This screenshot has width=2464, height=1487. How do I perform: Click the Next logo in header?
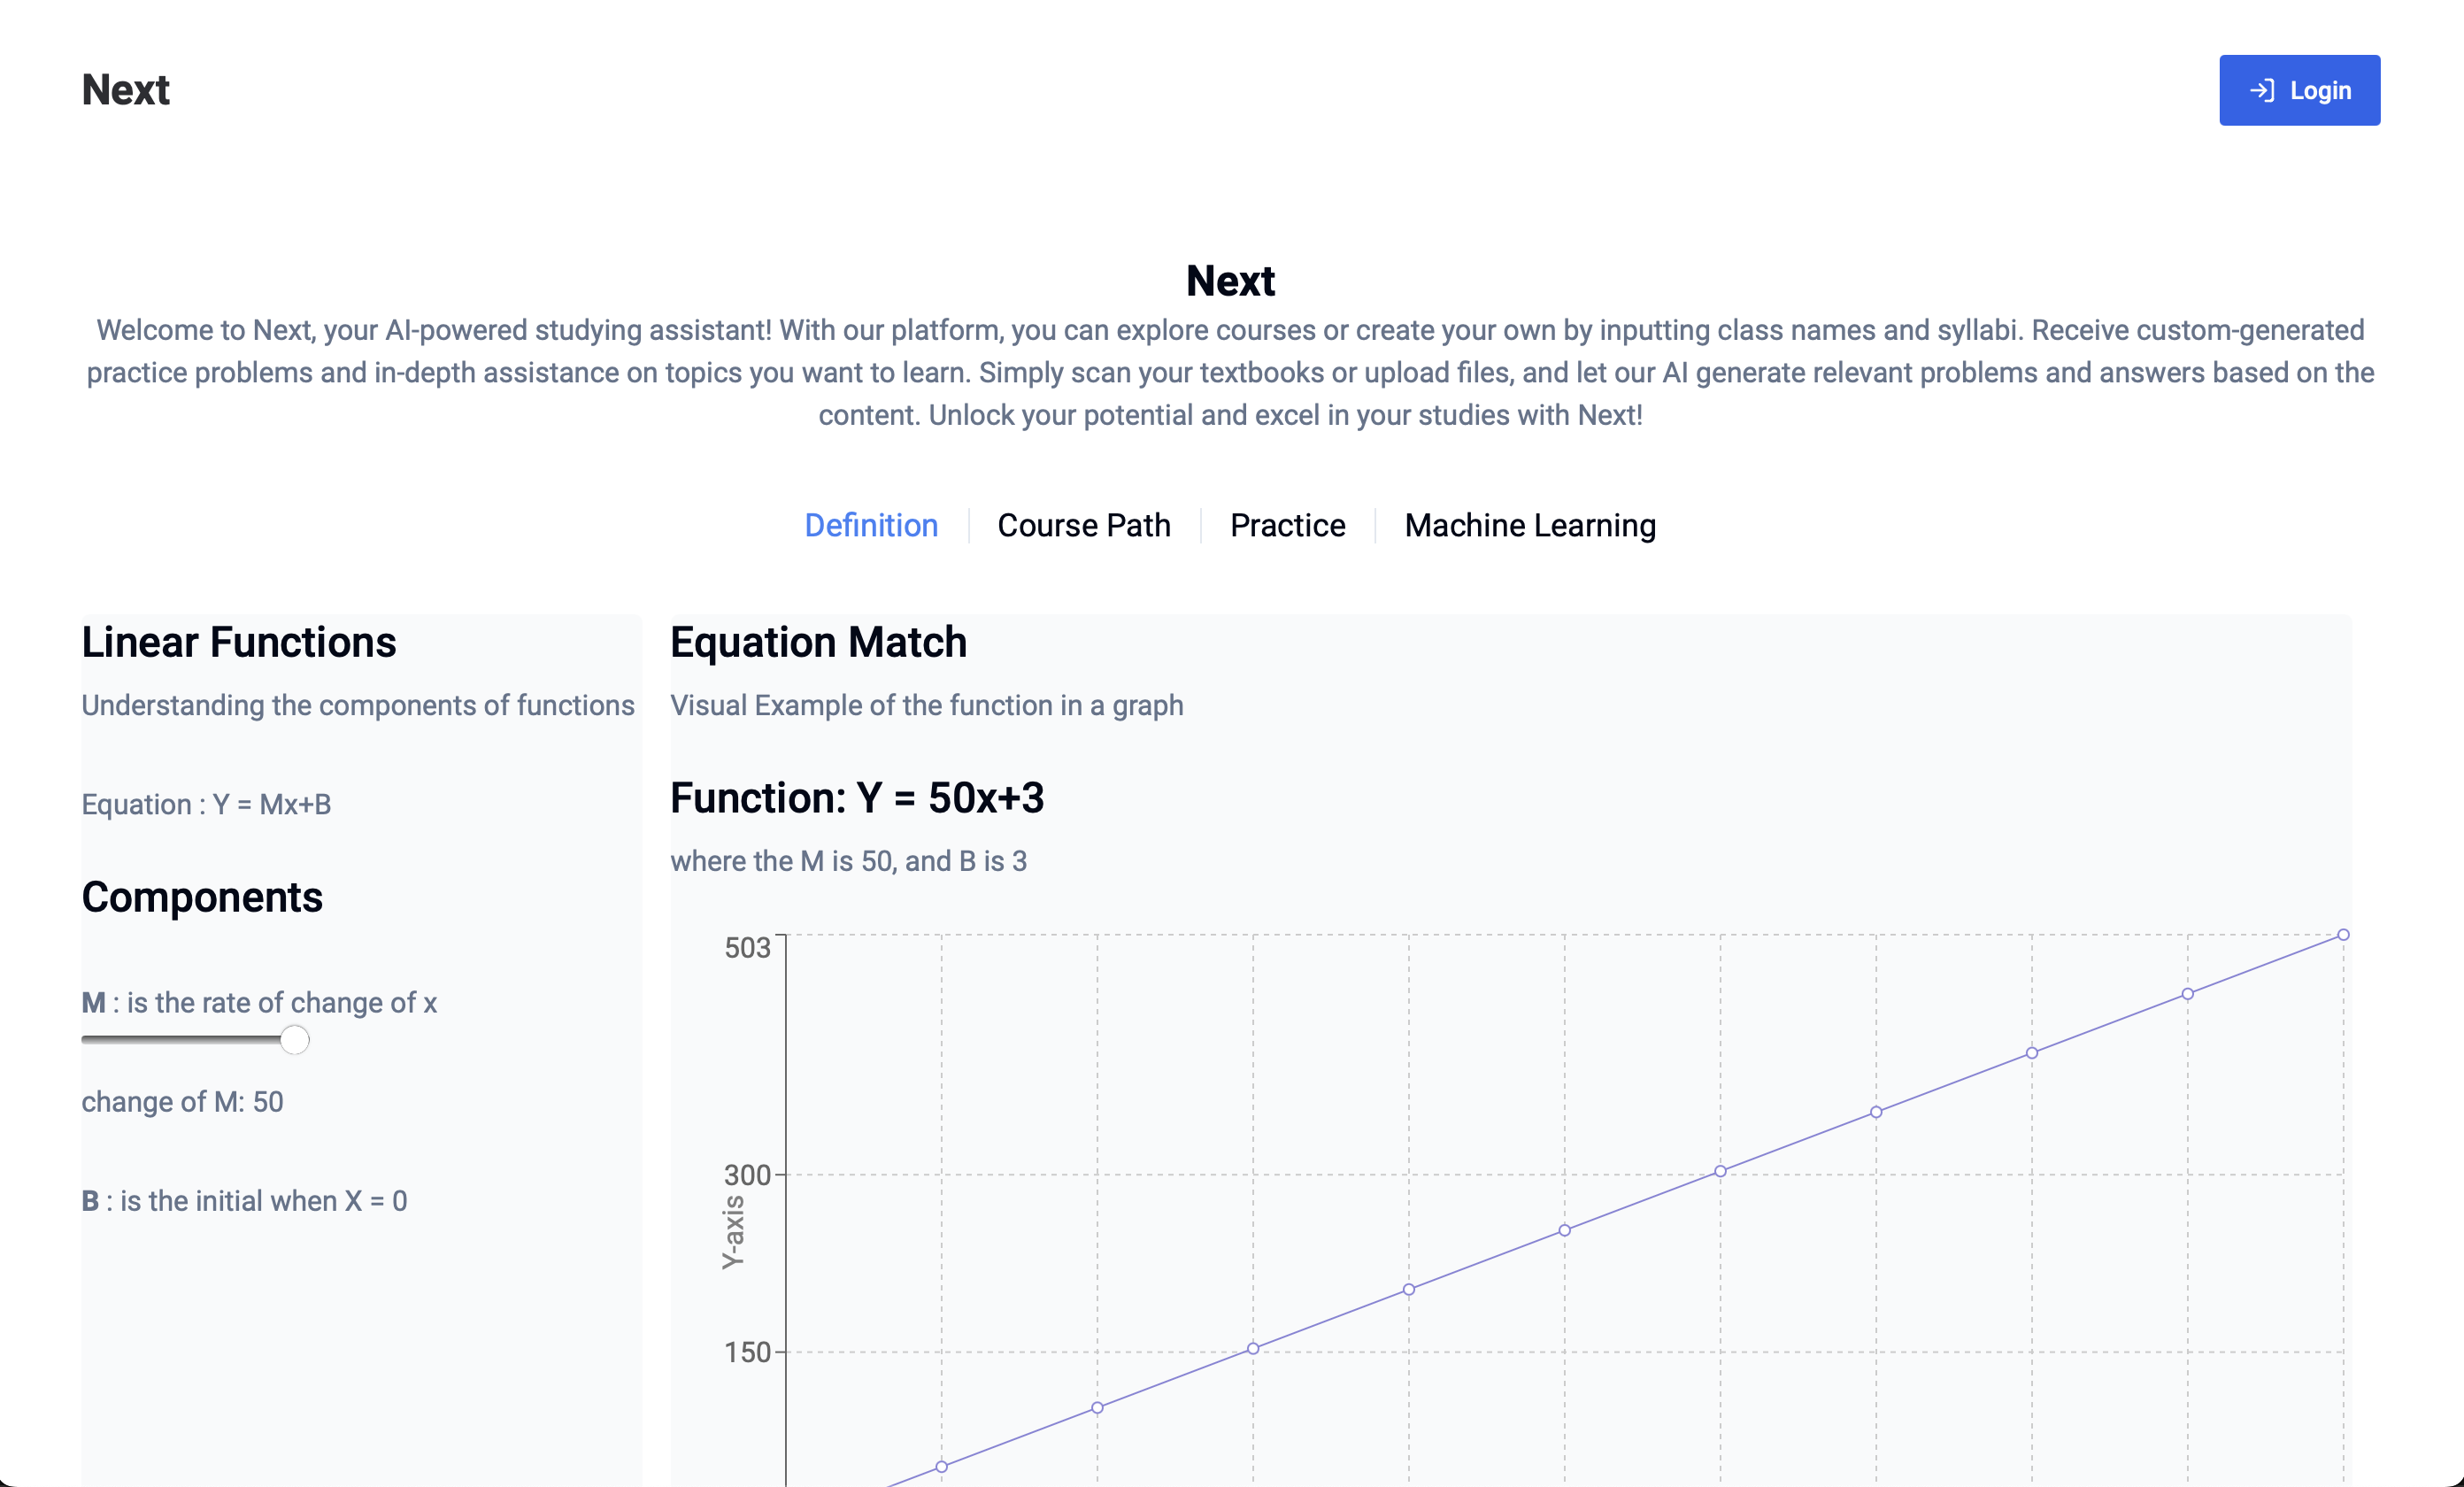125,90
